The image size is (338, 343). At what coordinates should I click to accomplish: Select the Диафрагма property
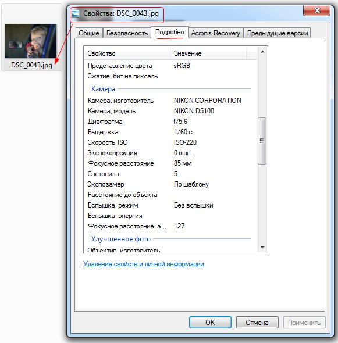pyautogui.click(x=105, y=122)
